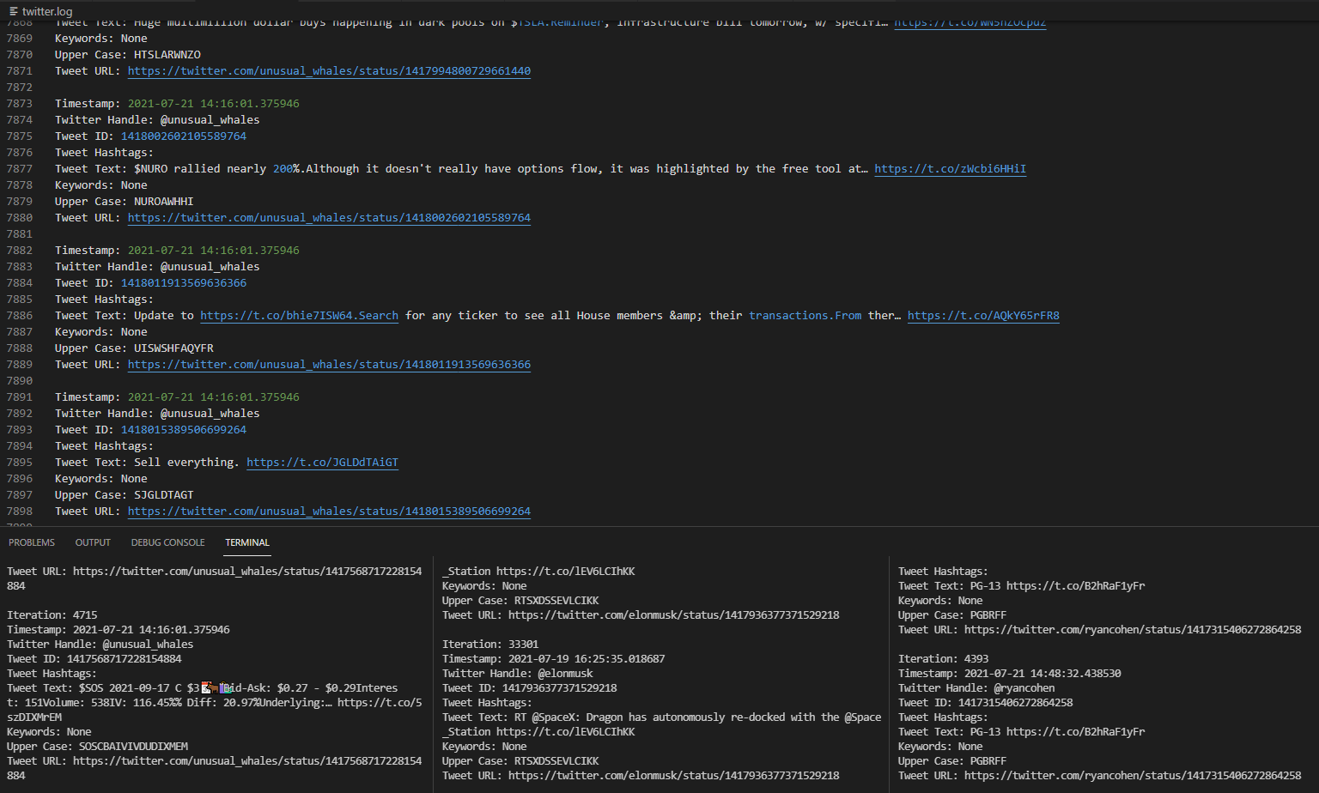Click 'Twitter Handle: @elonmusk' in terminal
The image size is (1319, 793).
(518, 674)
